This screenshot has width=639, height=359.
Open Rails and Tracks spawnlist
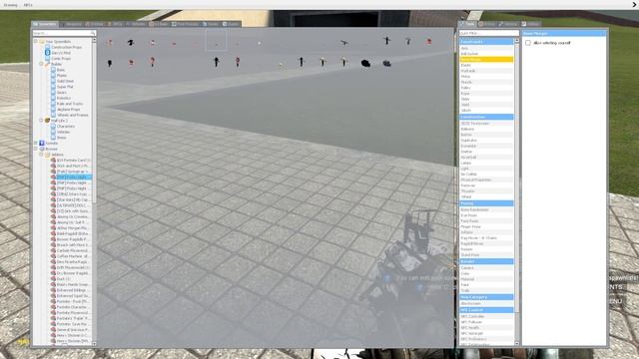(x=70, y=104)
